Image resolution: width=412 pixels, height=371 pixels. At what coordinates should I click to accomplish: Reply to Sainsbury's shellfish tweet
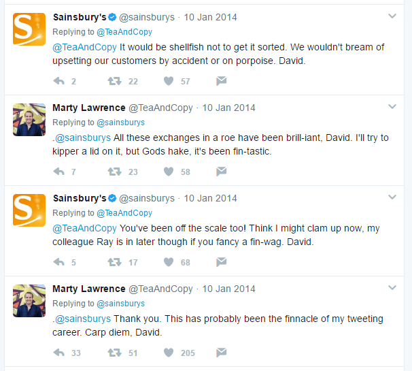pos(59,81)
